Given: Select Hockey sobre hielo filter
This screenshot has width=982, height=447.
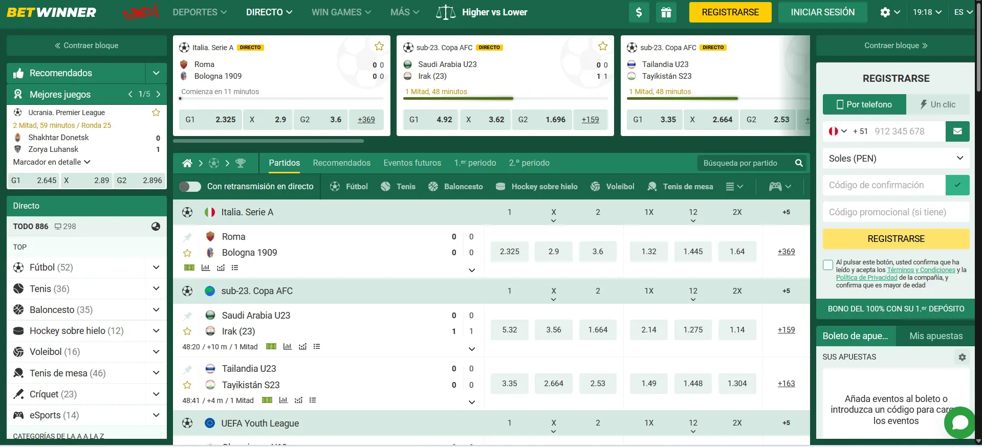Looking at the screenshot, I should click(x=536, y=187).
